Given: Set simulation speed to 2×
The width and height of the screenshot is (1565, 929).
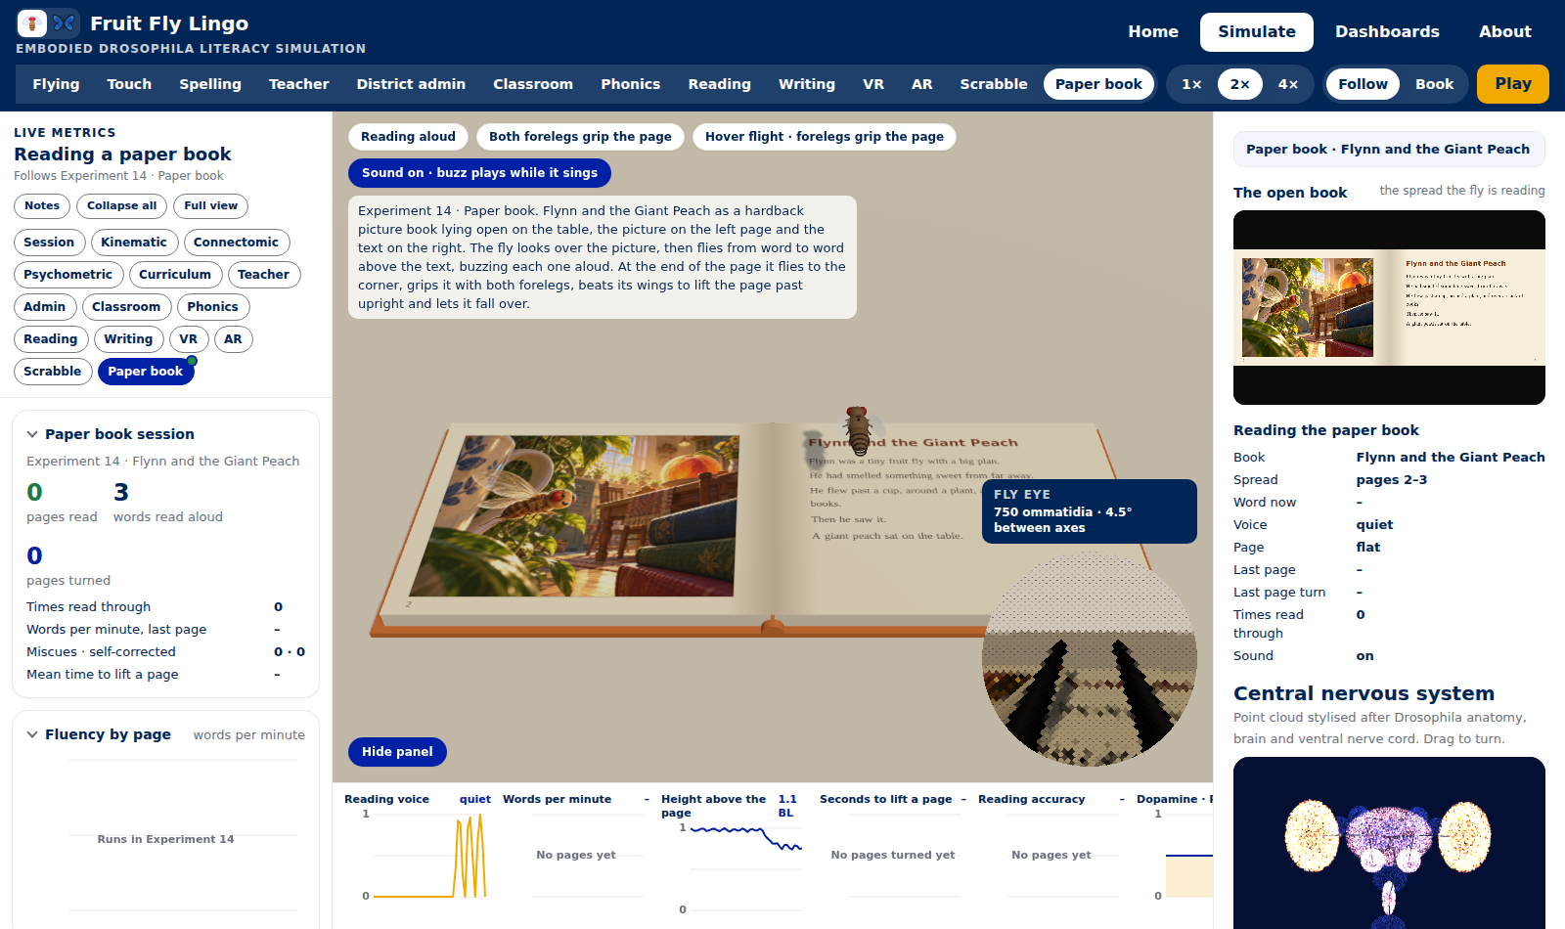Looking at the screenshot, I should (x=1240, y=84).
